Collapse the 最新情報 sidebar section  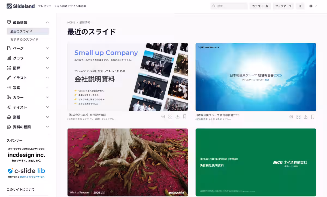[x=47, y=22]
